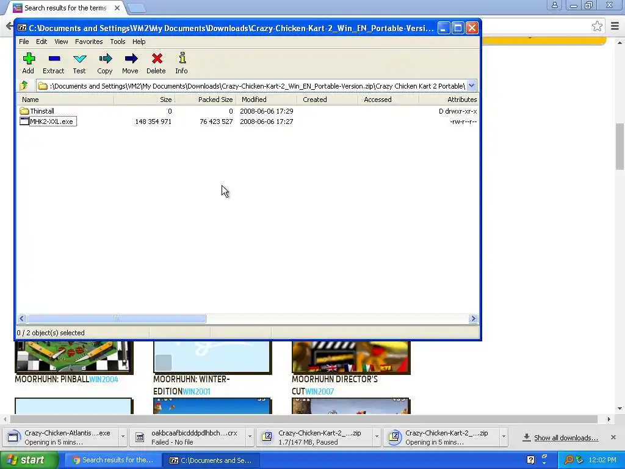
Task: Open the File menu
Action: [24, 42]
